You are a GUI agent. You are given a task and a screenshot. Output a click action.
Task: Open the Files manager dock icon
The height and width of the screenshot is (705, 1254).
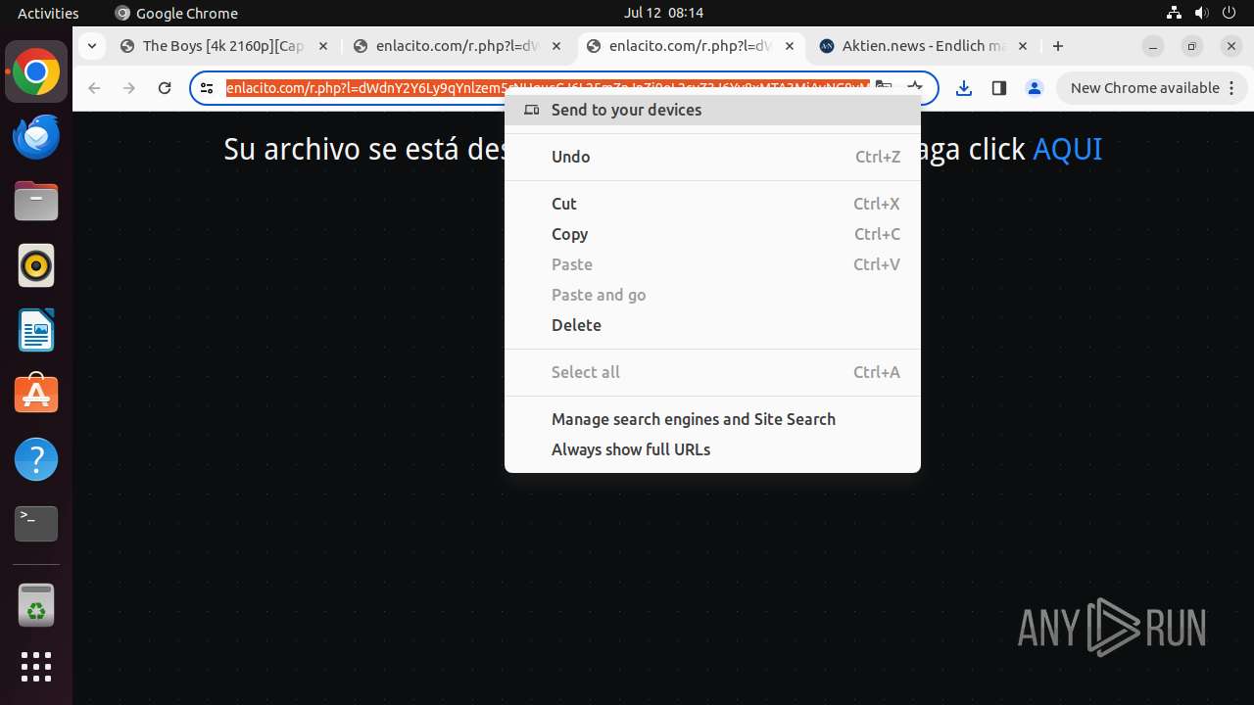click(x=36, y=202)
